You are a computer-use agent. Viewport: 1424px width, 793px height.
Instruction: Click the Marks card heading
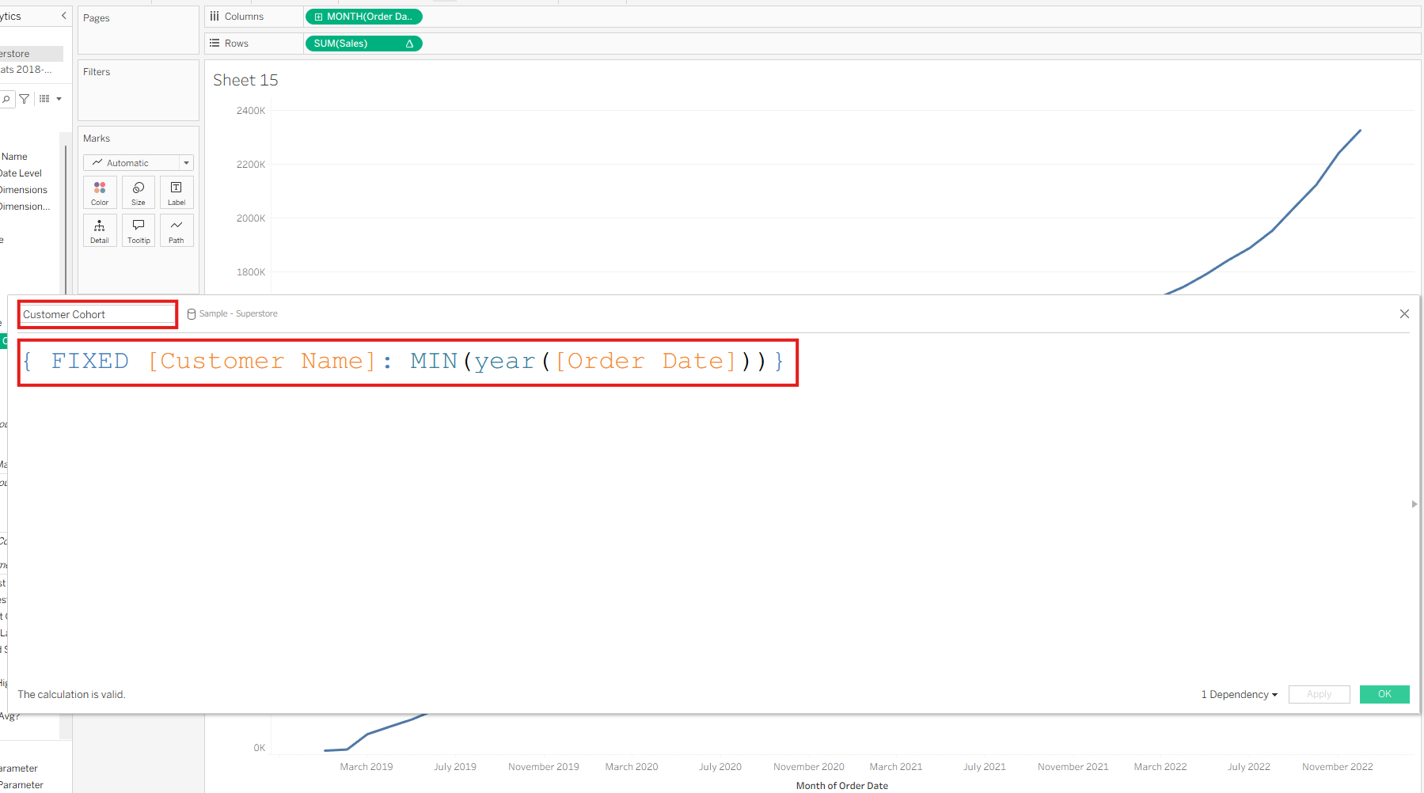pyautogui.click(x=97, y=138)
